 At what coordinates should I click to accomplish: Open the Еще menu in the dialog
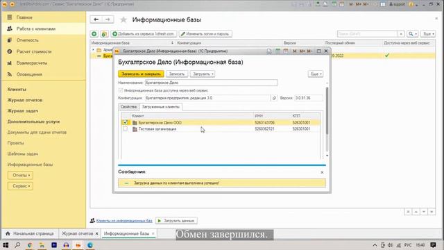(x=316, y=74)
